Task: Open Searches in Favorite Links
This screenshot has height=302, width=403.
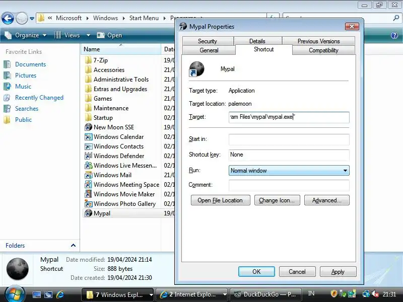Action: click(x=27, y=109)
